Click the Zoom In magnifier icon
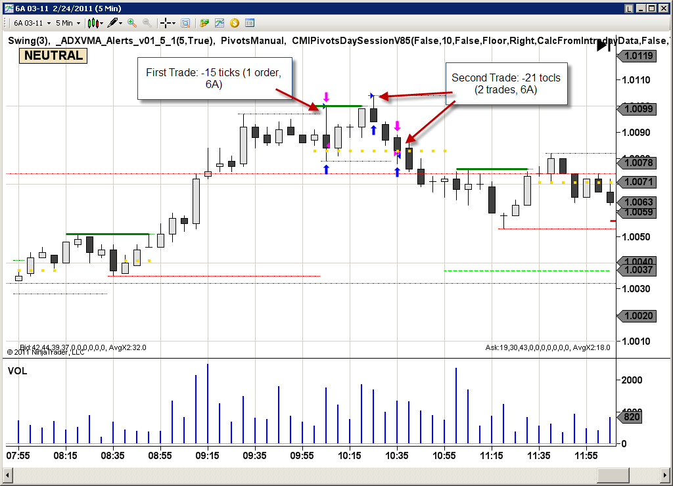The height and width of the screenshot is (486, 673). (x=131, y=23)
